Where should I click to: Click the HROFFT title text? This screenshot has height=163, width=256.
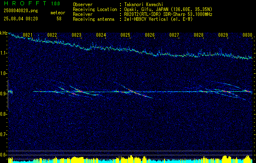point(25,3)
